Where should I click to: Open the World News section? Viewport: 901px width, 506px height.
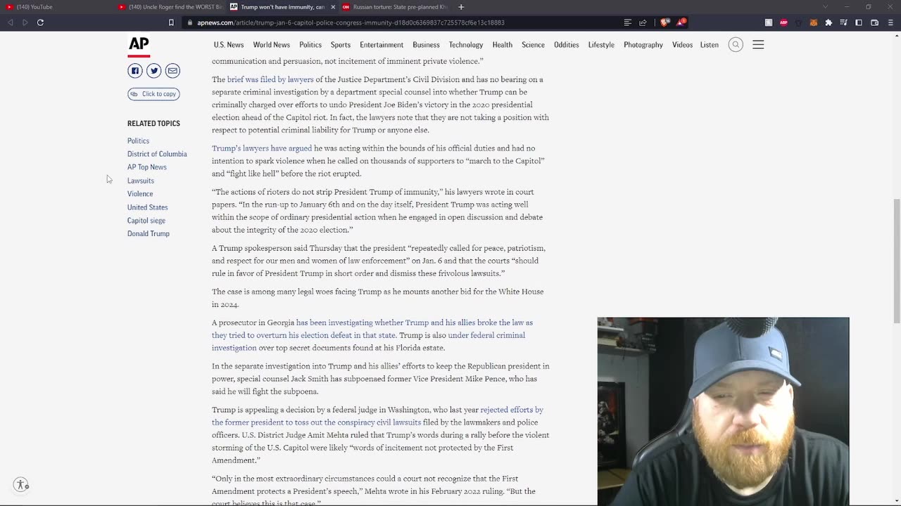[272, 45]
